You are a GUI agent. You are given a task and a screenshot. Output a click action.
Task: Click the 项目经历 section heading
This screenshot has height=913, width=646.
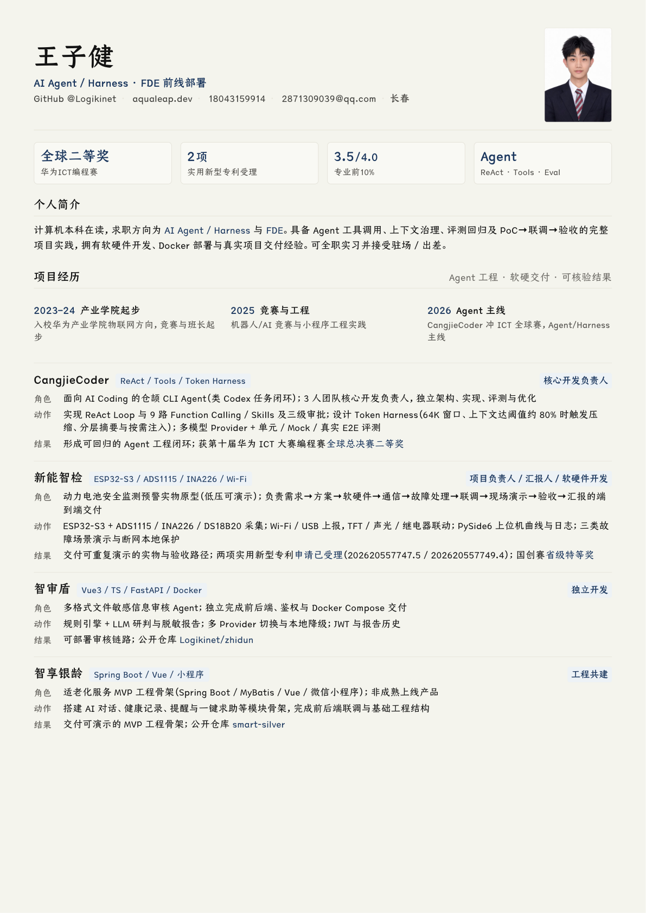tap(57, 277)
